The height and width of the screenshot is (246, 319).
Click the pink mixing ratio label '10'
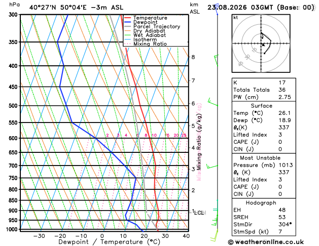[154, 135]
